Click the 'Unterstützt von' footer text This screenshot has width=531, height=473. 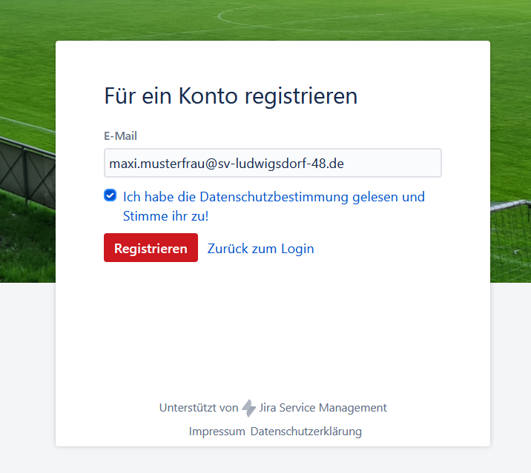tap(199, 408)
